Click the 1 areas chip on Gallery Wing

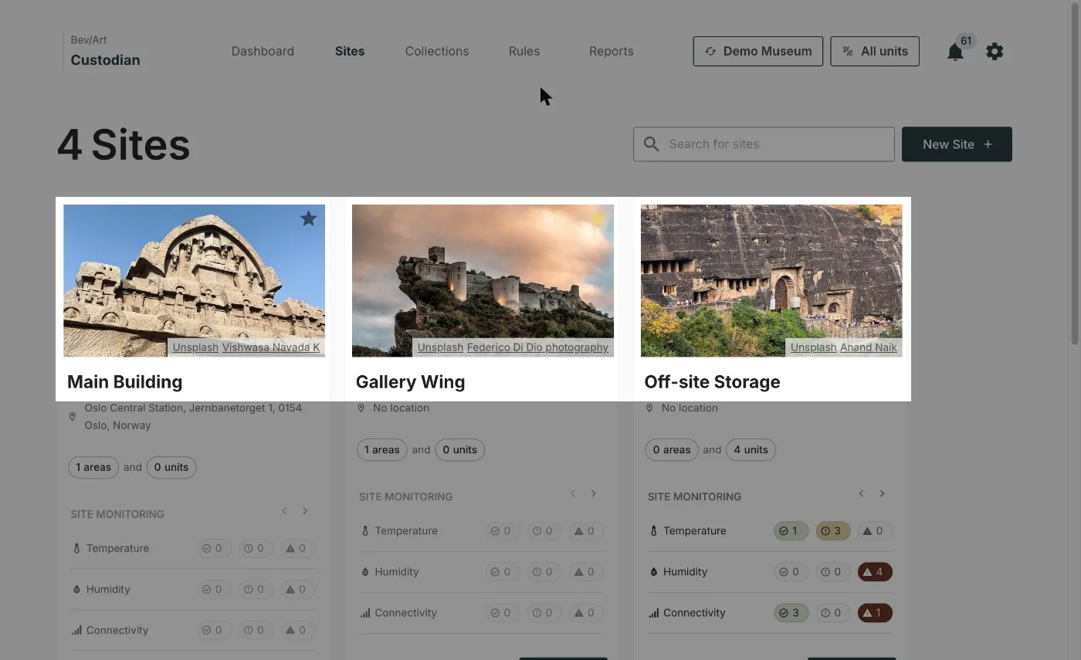click(382, 449)
